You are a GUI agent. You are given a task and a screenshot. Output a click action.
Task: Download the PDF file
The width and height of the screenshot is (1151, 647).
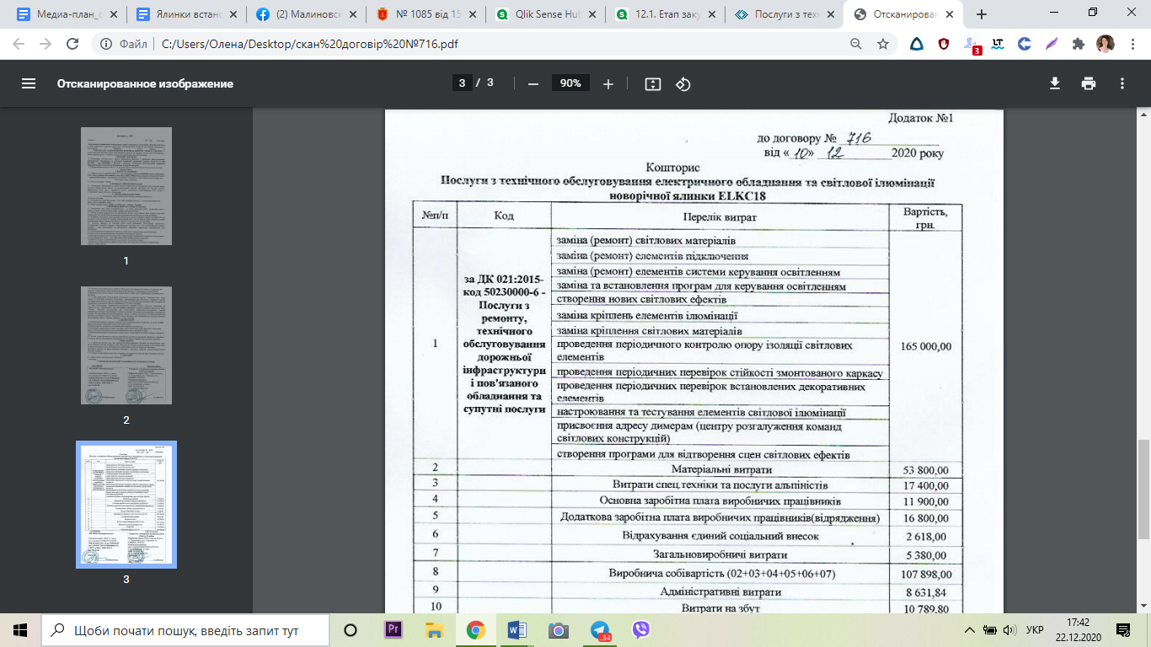(1054, 83)
